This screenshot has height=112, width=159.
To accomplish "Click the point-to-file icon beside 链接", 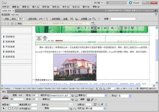I will pos(73,100).
